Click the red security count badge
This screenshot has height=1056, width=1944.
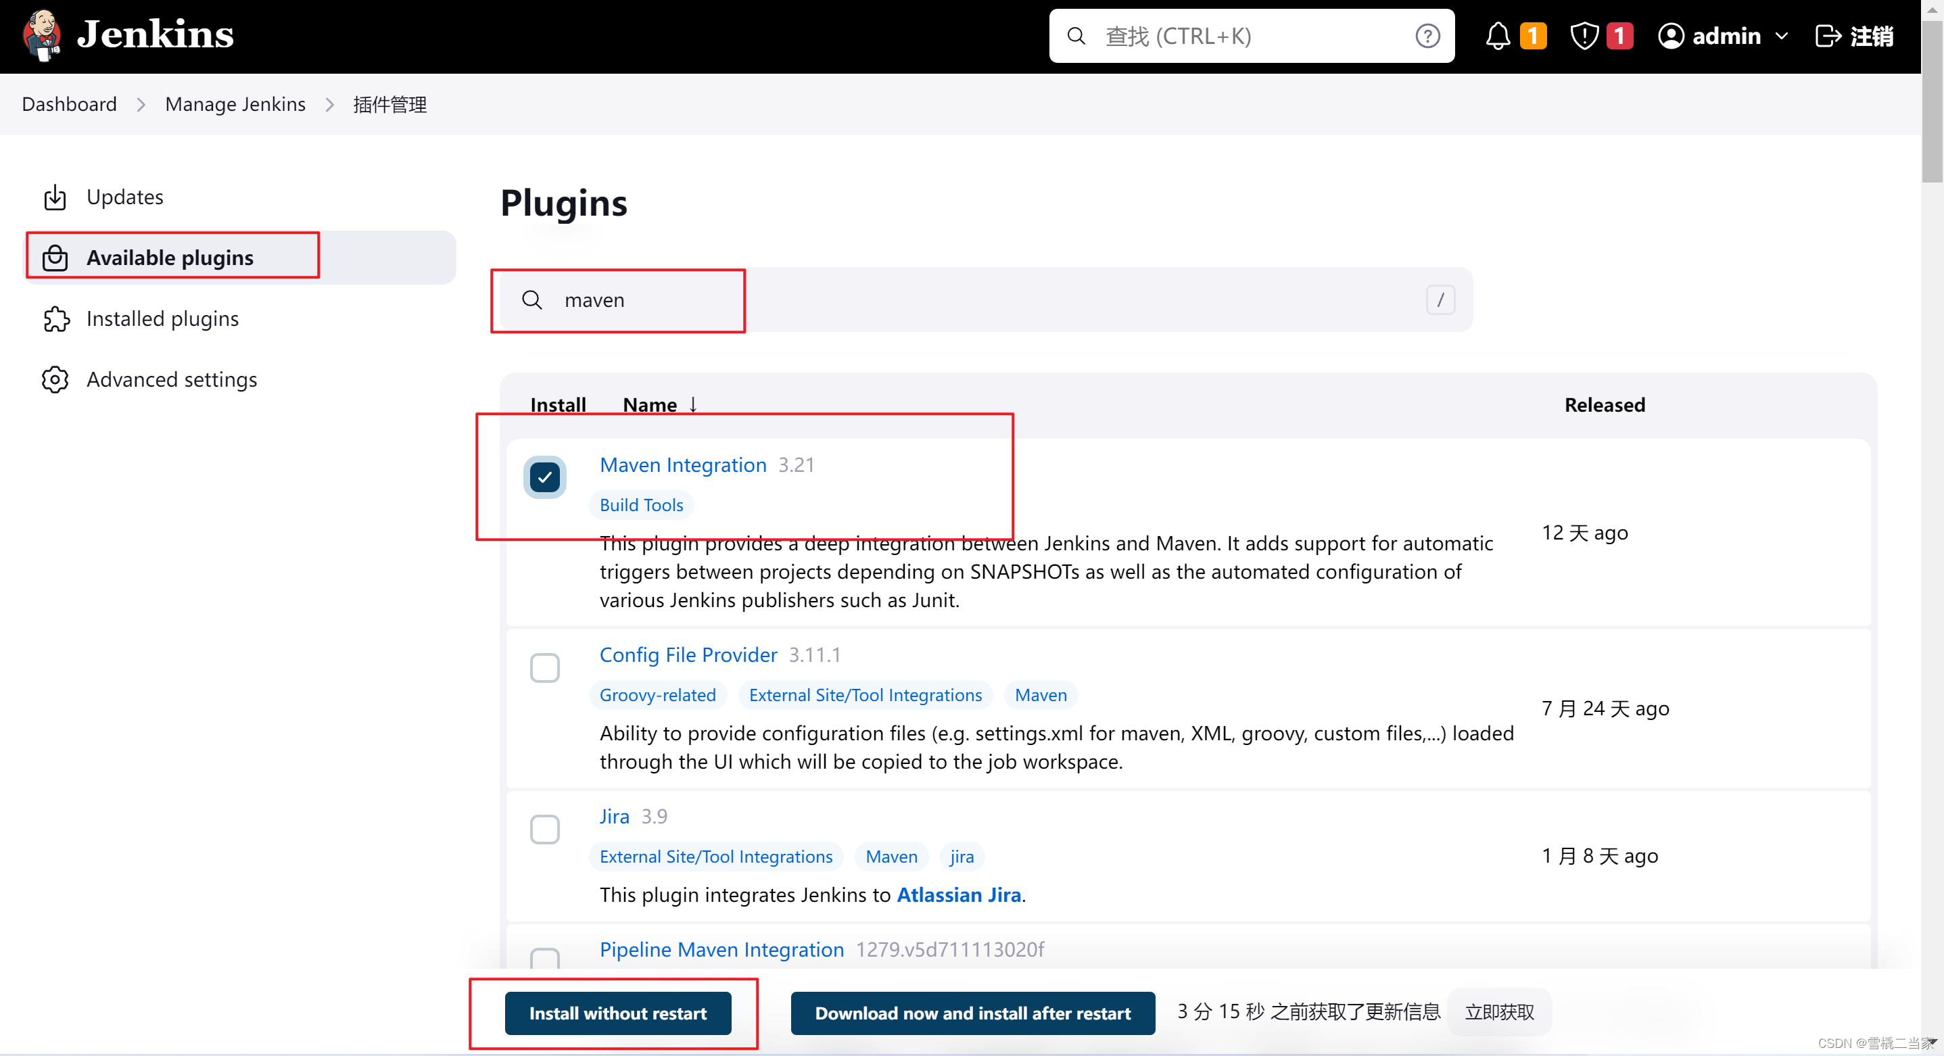pyautogui.click(x=1619, y=37)
